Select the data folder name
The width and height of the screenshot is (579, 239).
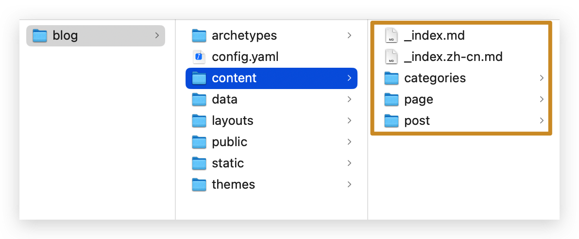pos(224,99)
